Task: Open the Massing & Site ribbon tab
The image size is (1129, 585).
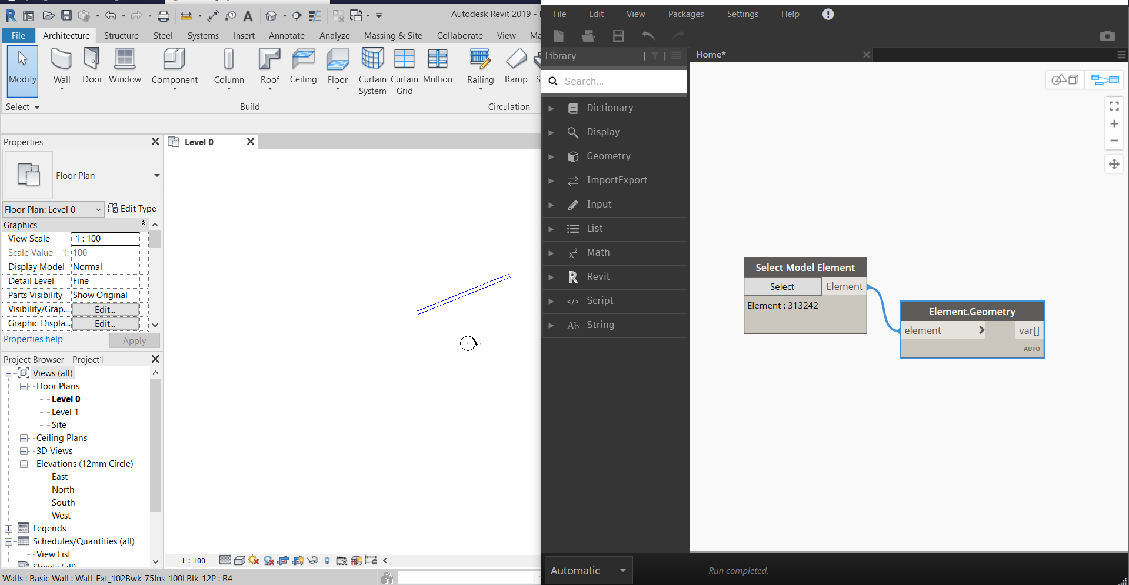Action: click(393, 36)
